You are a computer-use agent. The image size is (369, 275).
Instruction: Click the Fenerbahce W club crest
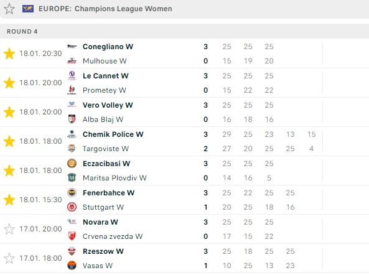tap(72, 193)
